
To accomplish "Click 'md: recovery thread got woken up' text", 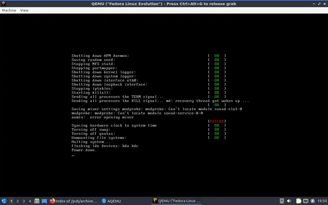I will (x=203, y=101).
